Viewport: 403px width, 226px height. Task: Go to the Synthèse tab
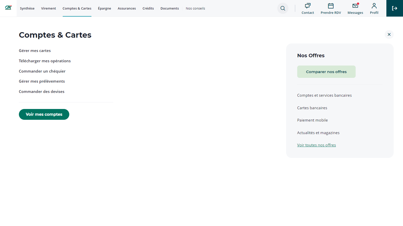27,9
